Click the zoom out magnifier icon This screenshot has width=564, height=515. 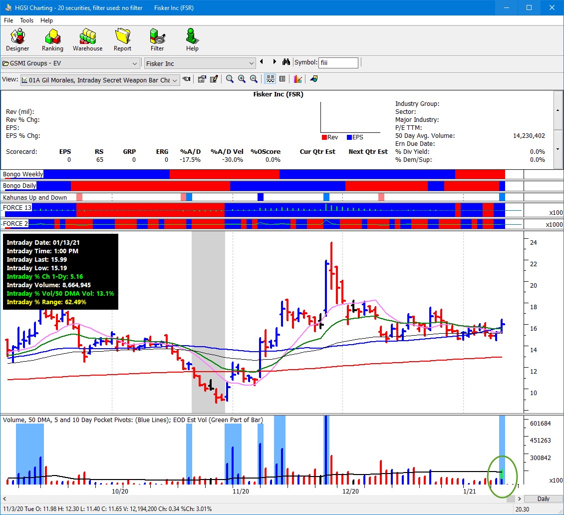coord(254,79)
